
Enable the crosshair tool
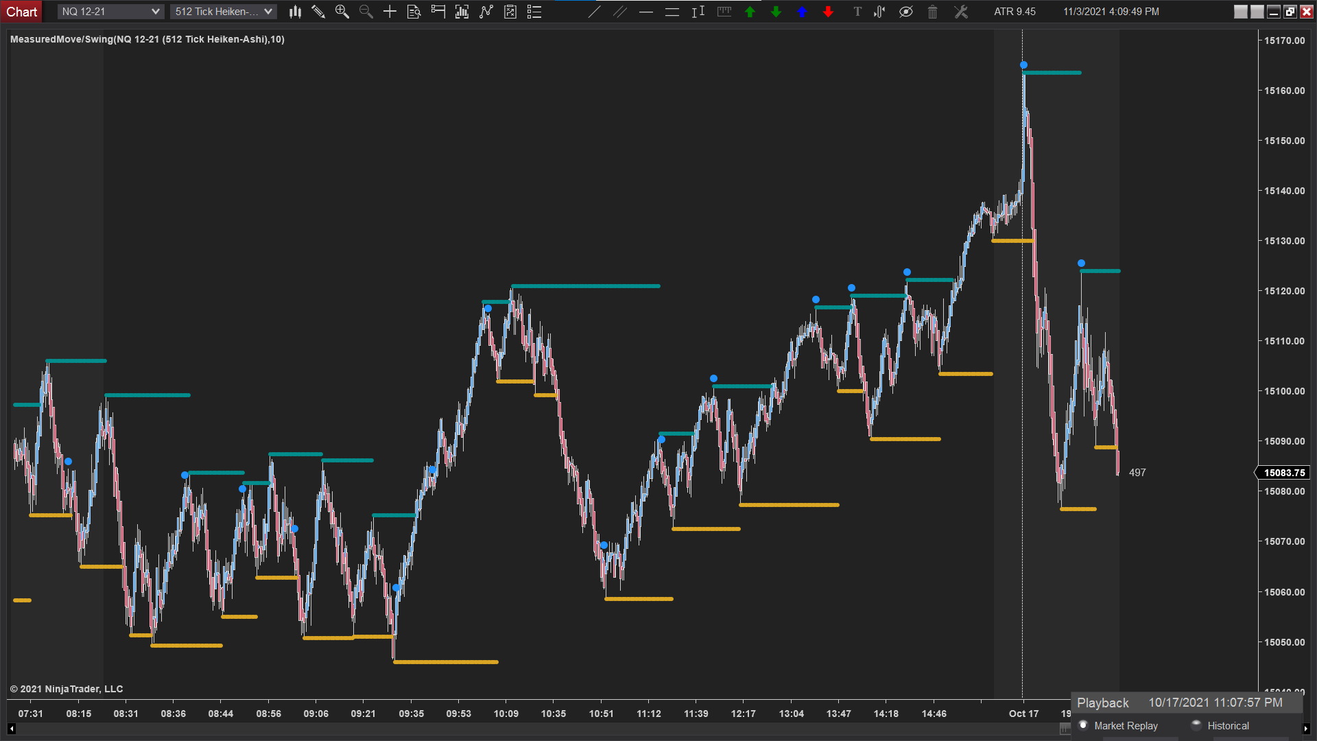tap(390, 12)
